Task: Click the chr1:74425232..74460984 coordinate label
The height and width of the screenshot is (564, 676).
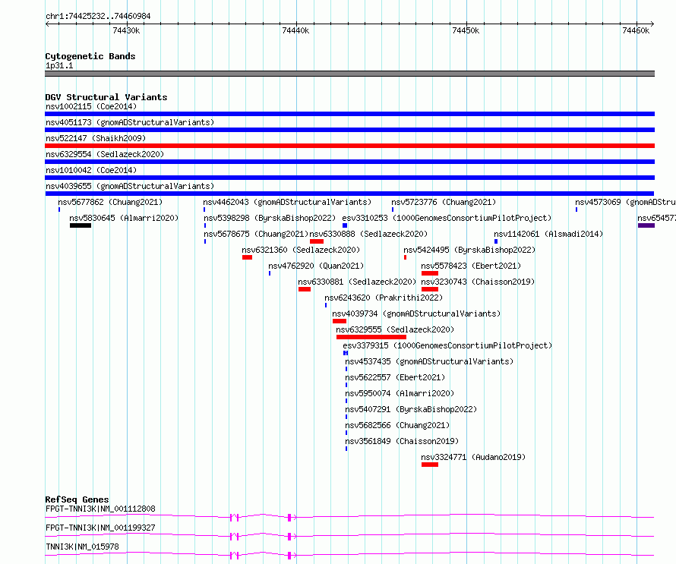Action: pyautogui.click(x=98, y=16)
